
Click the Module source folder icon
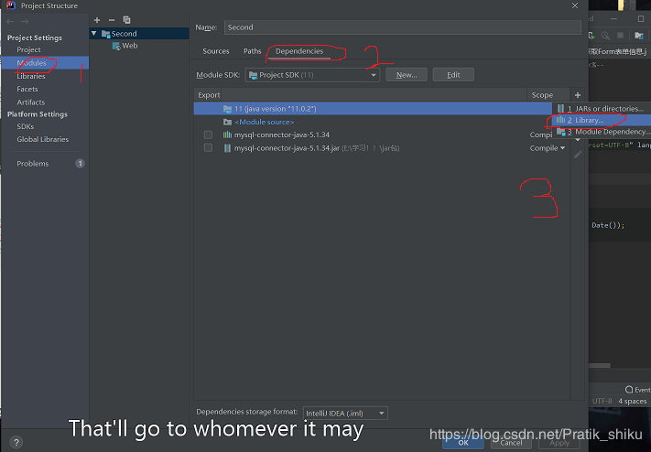tap(227, 122)
